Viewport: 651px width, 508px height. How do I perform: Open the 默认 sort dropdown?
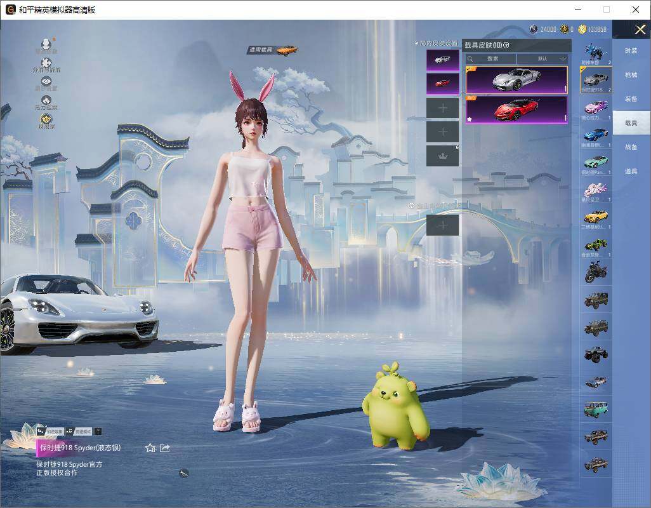(x=542, y=58)
